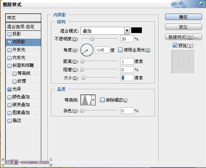Click the 不透明度 opacity slider handle
Image resolution: width=206 pixels, height=168 pixels.
point(92,39)
